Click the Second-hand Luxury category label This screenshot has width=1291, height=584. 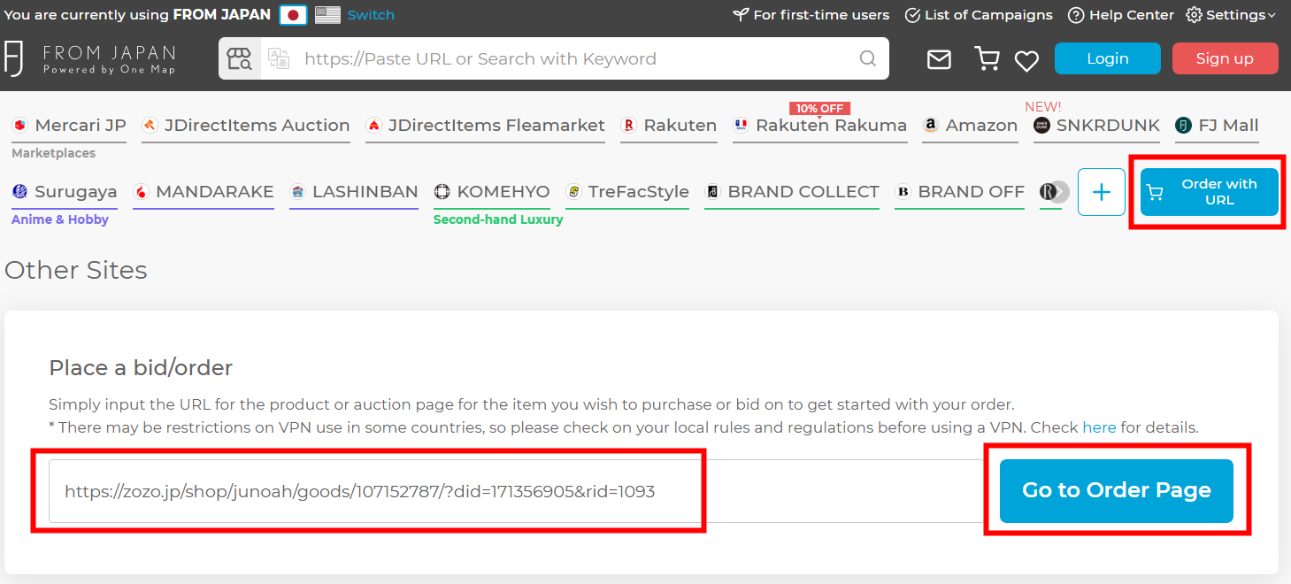pos(498,219)
